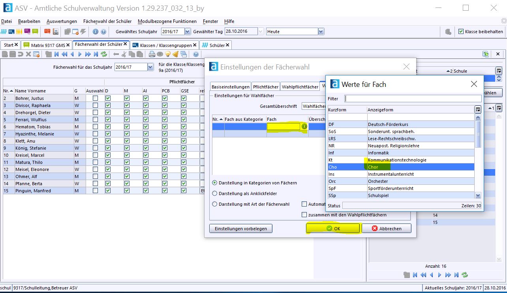The height and width of the screenshot is (293, 507).
Task: Open the Schüler module icon in main toolbar
Action: click(4, 32)
